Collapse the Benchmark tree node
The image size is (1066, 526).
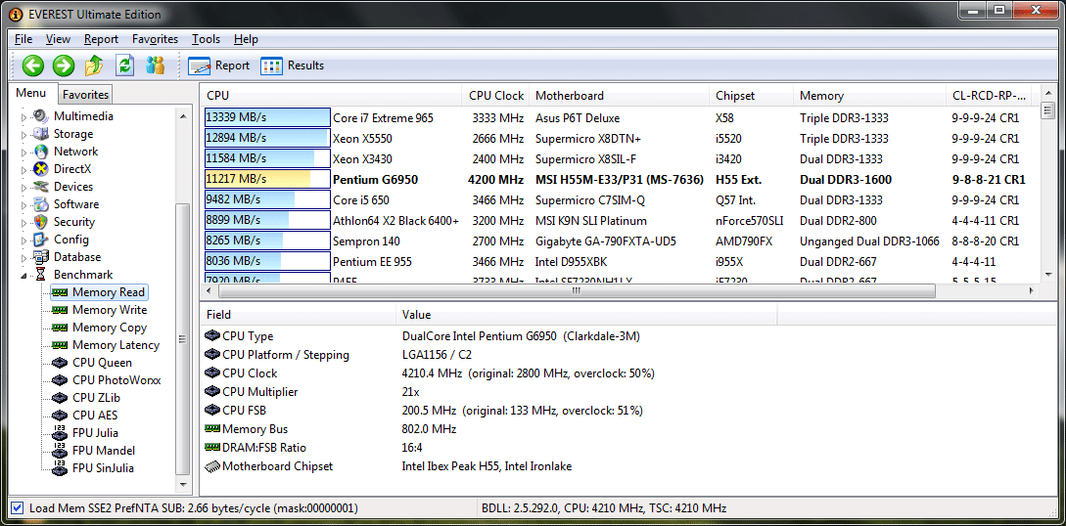(x=24, y=276)
